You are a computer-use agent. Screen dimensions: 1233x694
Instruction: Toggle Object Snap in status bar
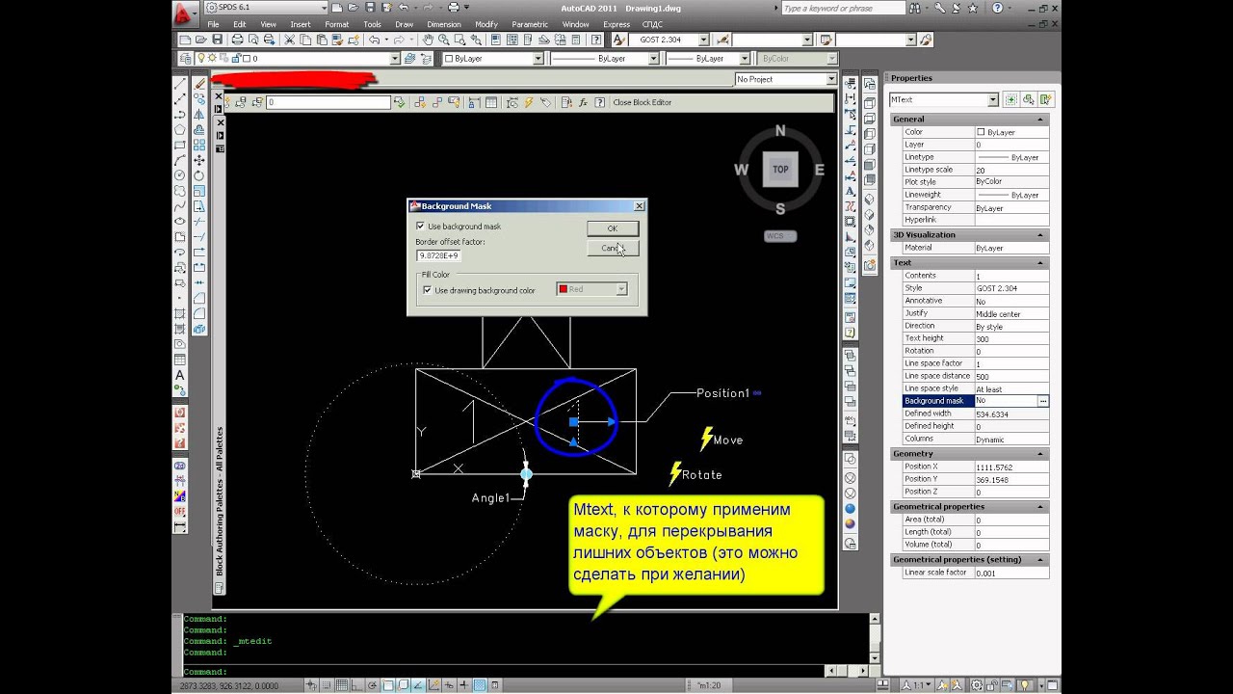tap(387, 684)
